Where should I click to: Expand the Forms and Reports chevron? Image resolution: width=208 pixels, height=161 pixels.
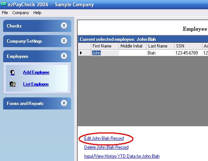point(64,103)
